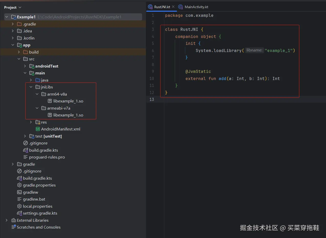Click the .gradle folder icon
Image resolution: width=326 pixels, height=238 pixels.
[19, 24]
